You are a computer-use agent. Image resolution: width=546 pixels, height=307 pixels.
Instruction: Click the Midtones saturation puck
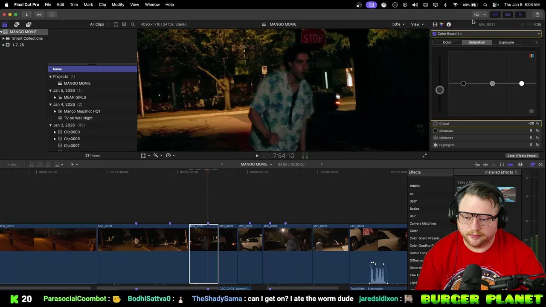(x=492, y=84)
